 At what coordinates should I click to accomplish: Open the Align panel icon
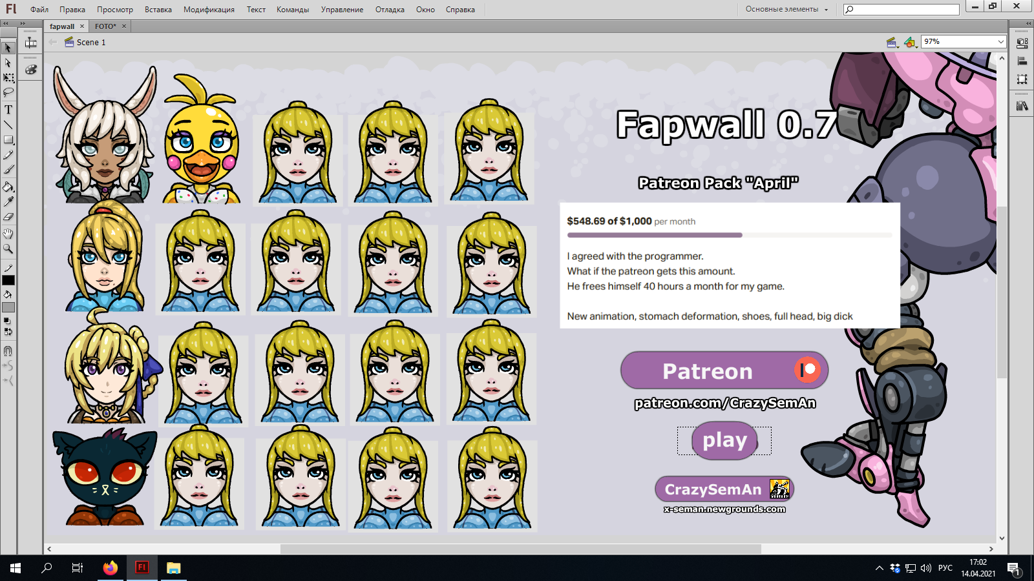tap(1022, 61)
